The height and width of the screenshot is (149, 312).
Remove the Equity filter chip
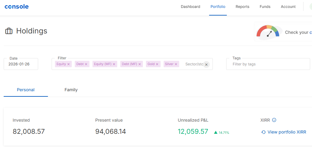click(68, 64)
